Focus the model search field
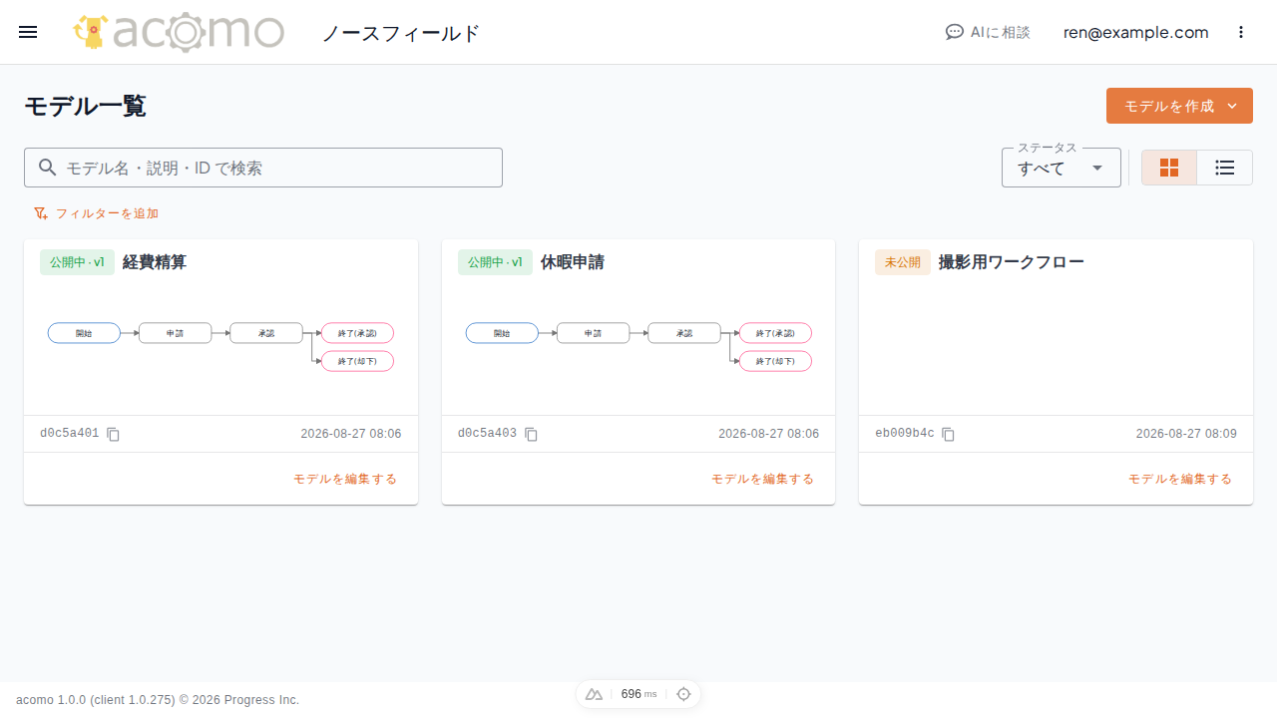Image resolution: width=1277 pixels, height=718 pixels. [x=263, y=168]
